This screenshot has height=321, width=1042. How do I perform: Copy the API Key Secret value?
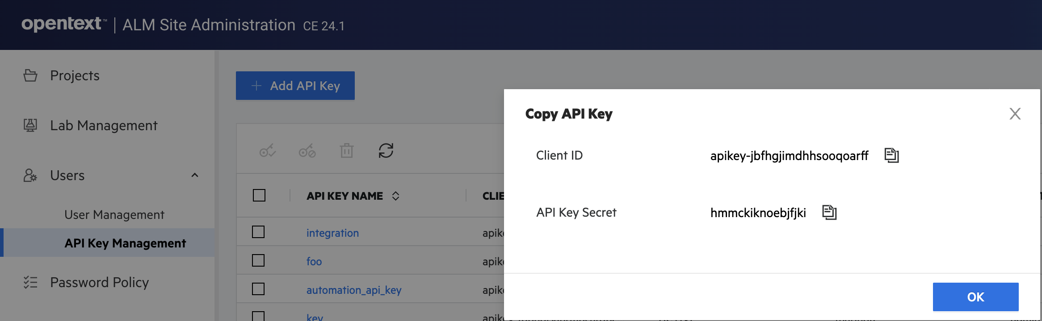tap(829, 212)
